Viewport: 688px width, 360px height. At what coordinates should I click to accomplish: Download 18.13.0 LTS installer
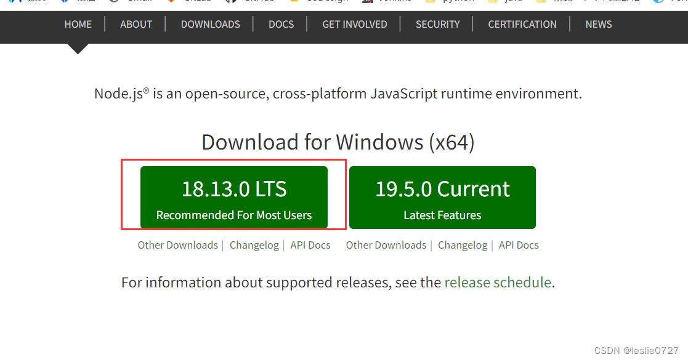(234, 198)
